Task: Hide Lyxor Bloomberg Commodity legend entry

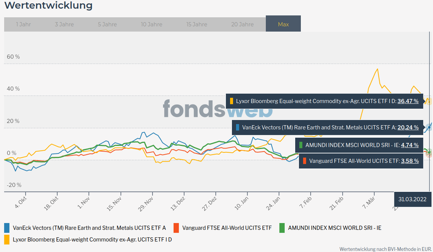Action: 92,239
